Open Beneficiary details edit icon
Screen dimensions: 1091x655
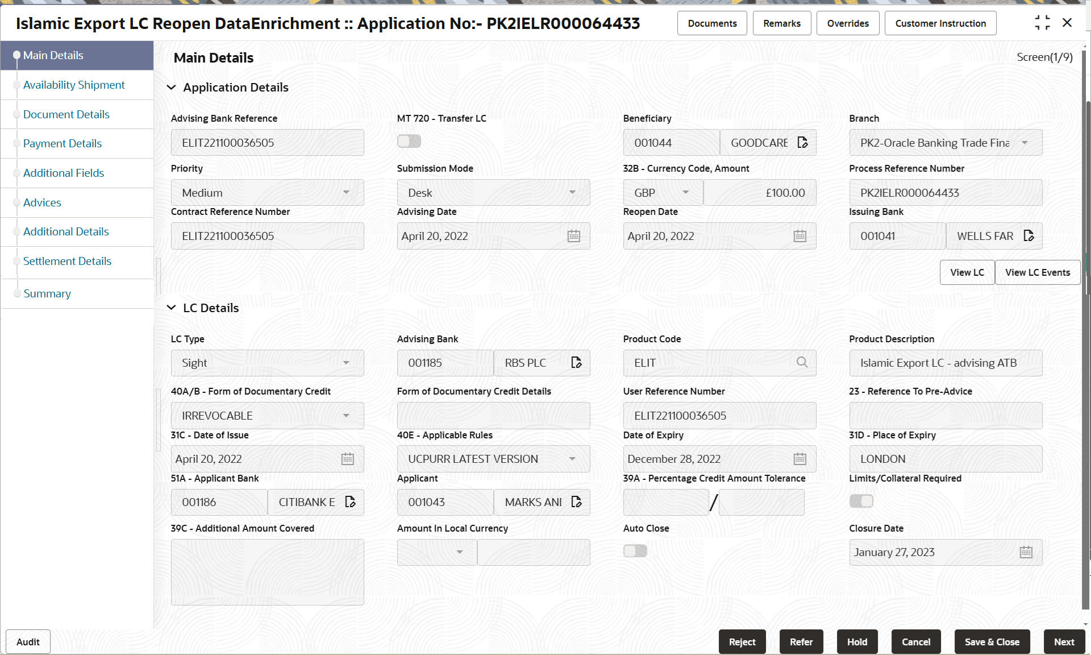point(802,143)
